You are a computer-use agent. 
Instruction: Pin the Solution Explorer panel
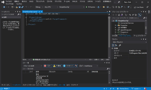[x=143, y=12]
